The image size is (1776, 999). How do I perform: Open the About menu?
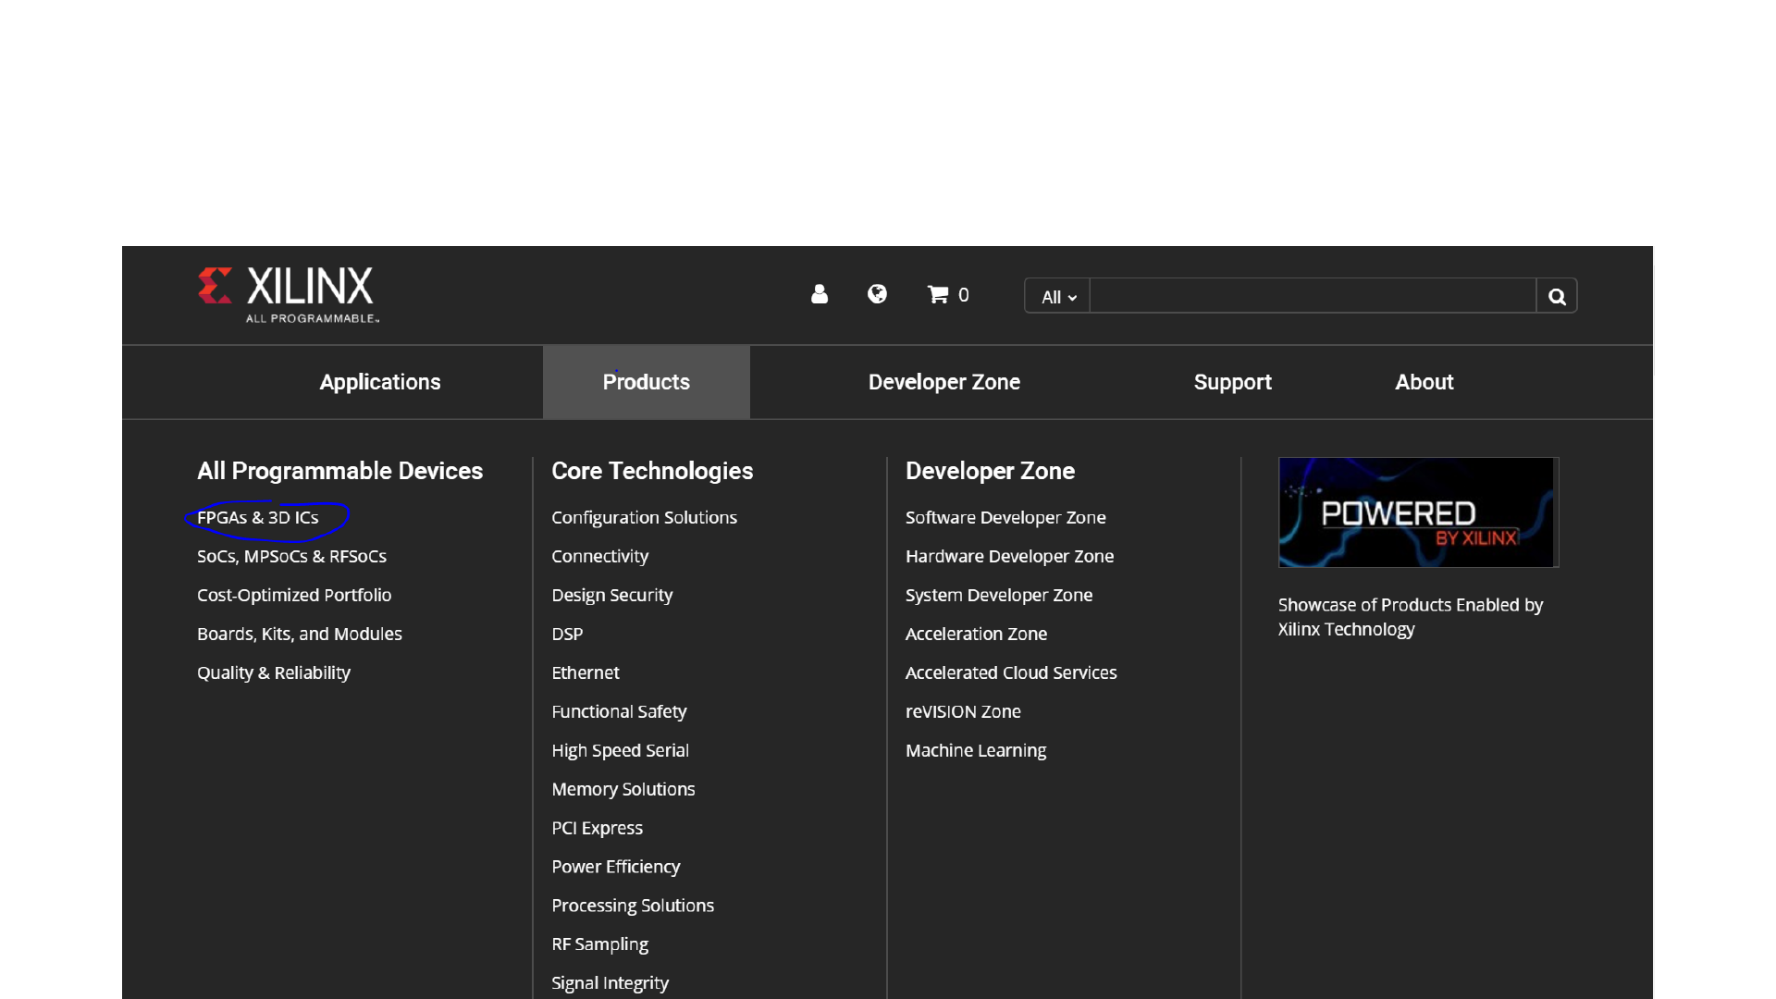click(x=1424, y=382)
